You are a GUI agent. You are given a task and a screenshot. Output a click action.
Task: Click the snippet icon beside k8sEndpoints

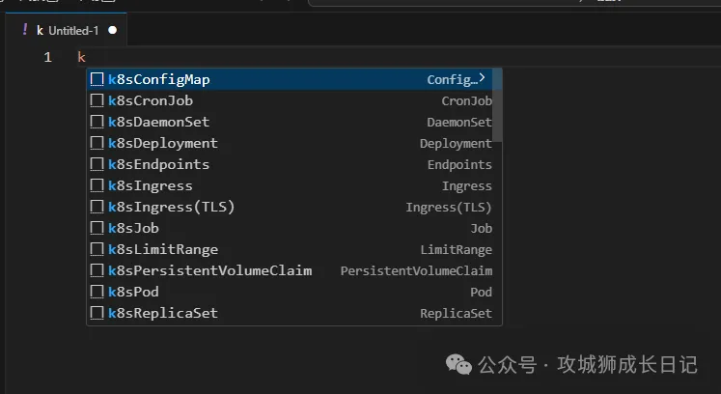point(97,164)
